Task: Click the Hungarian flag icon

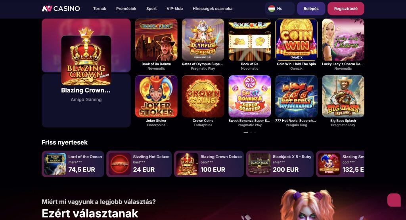Action: pos(271,9)
